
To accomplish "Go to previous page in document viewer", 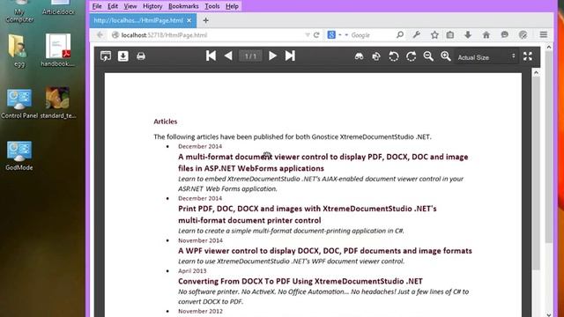I will click(x=228, y=55).
